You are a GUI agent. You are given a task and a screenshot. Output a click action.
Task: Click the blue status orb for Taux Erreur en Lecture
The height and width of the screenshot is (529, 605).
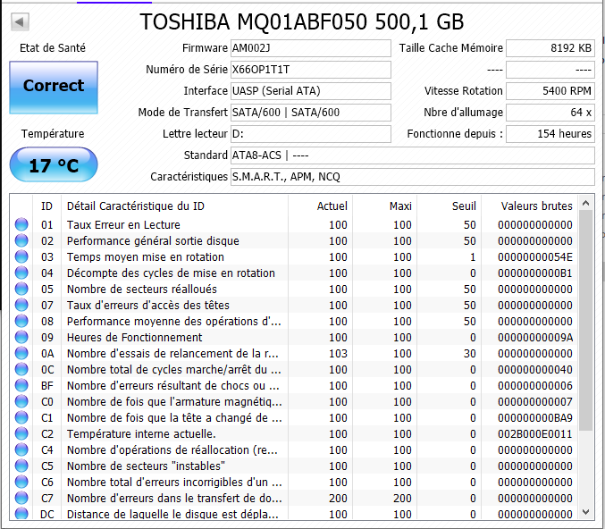tap(21, 225)
